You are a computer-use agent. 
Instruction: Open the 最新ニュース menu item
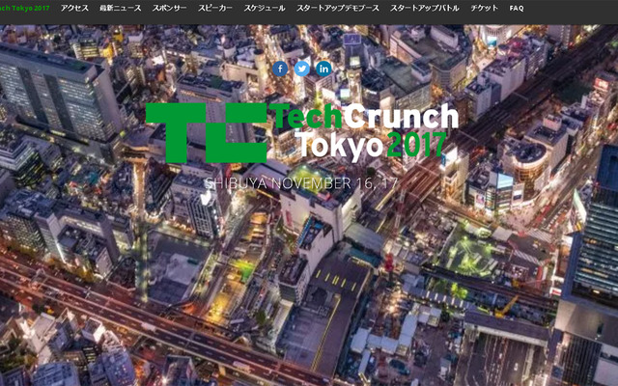121,8
